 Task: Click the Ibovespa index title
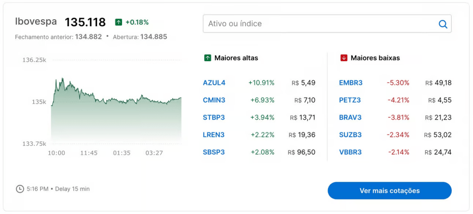pos(36,22)
